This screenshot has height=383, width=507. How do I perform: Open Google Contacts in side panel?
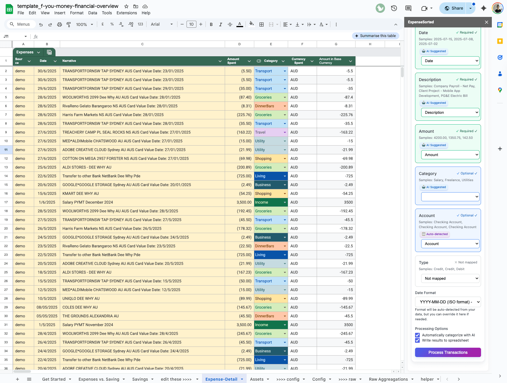point(500,74)
